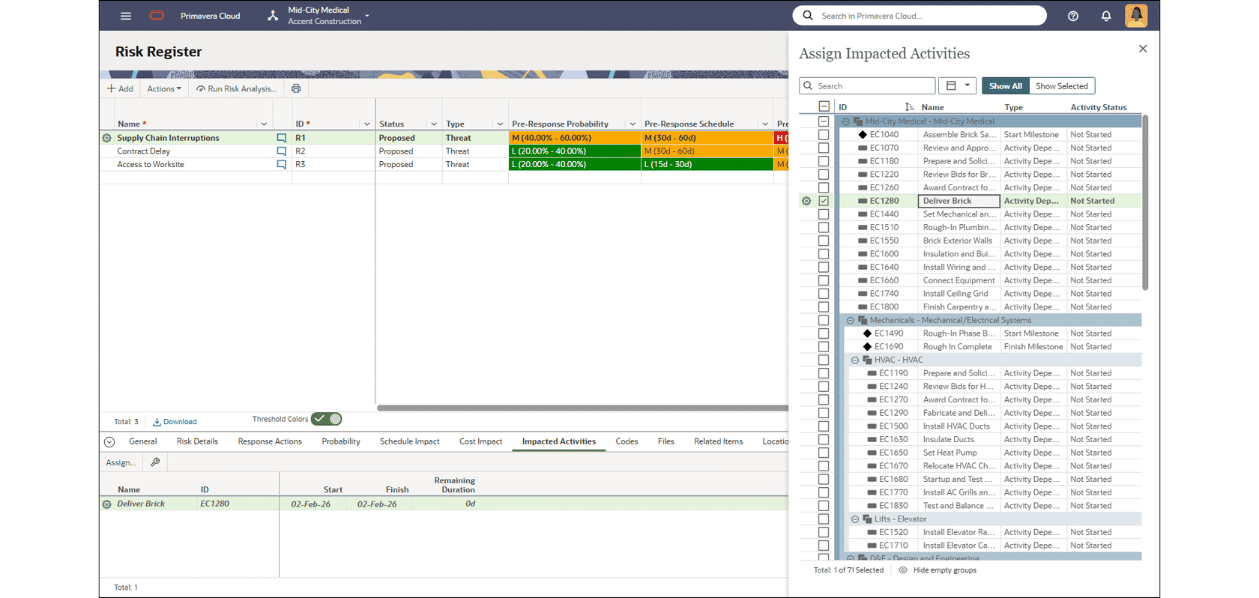This screenshot has width=1259, height=598.
Task: Click the Show Selected button
Action: [1061, 86]
